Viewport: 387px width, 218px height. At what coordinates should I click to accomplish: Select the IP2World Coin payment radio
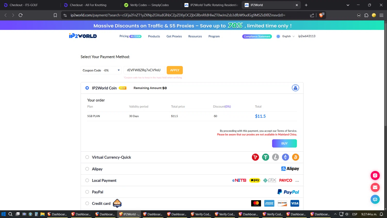[x=87, y=88]
